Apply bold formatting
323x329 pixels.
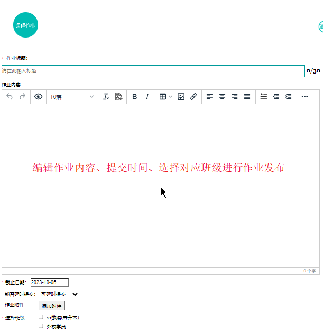(x=134, y=97)
